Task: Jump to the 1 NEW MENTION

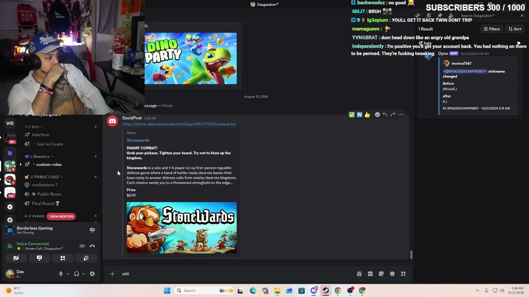Action: [61, 216]
